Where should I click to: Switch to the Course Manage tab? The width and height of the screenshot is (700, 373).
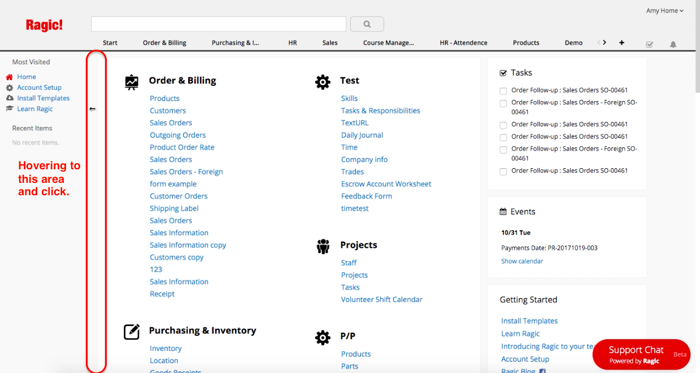[x=389, y=42]
